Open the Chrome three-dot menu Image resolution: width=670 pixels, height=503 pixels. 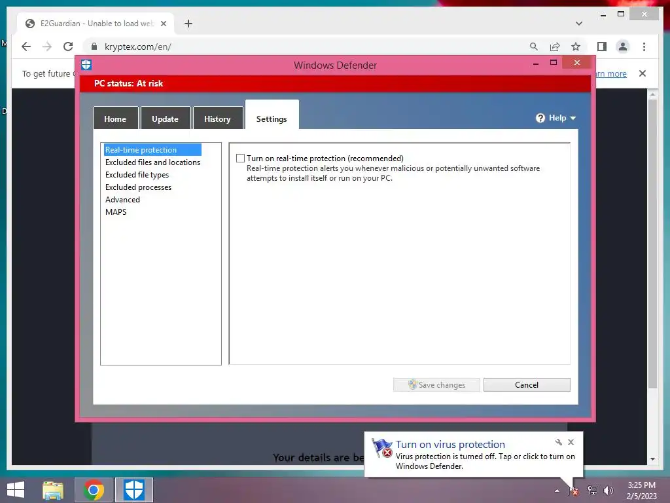(644, 47)
